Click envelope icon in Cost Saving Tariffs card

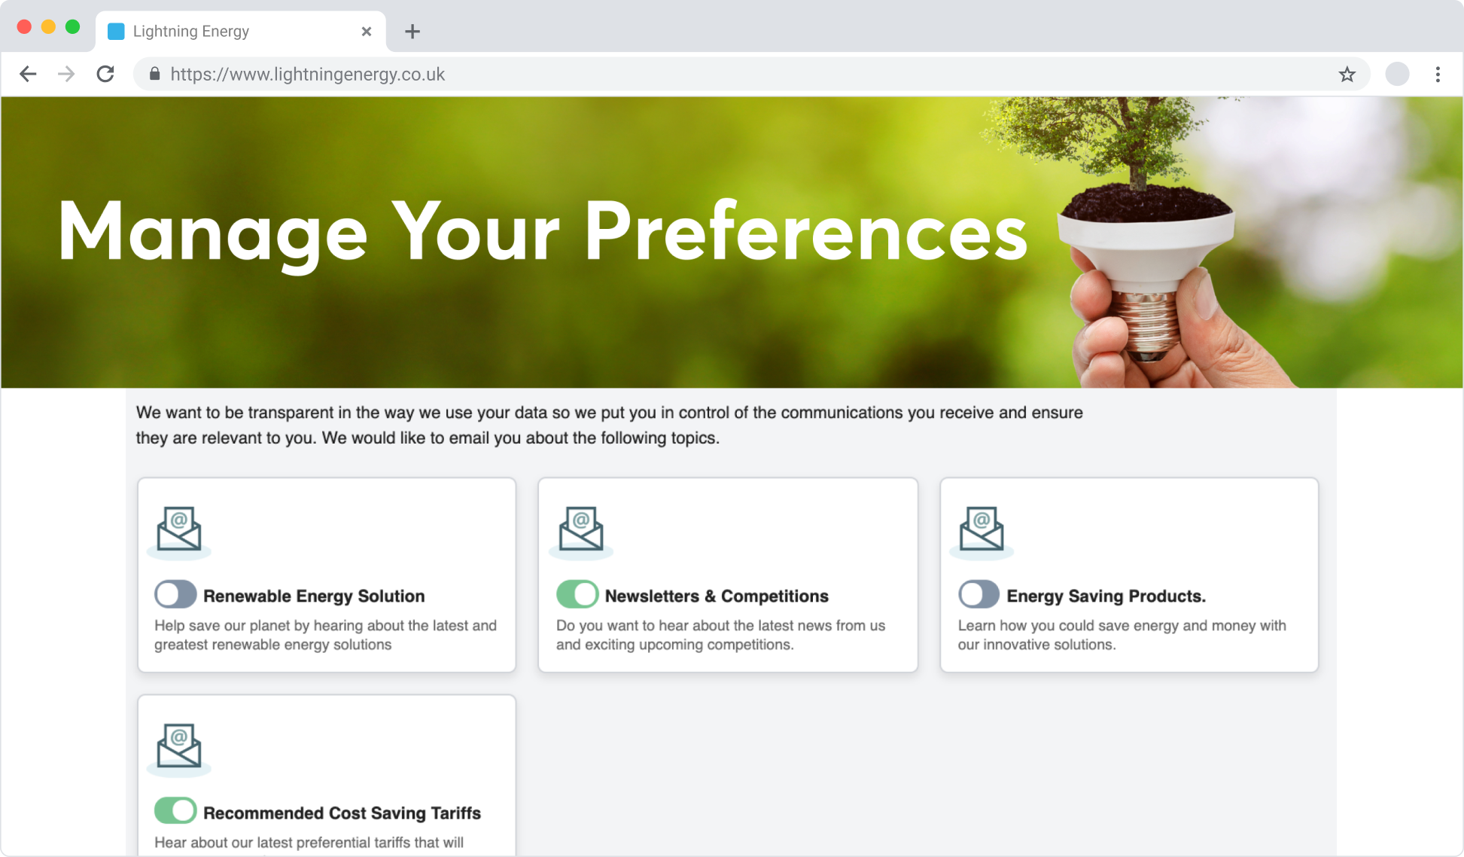[178, 746]
